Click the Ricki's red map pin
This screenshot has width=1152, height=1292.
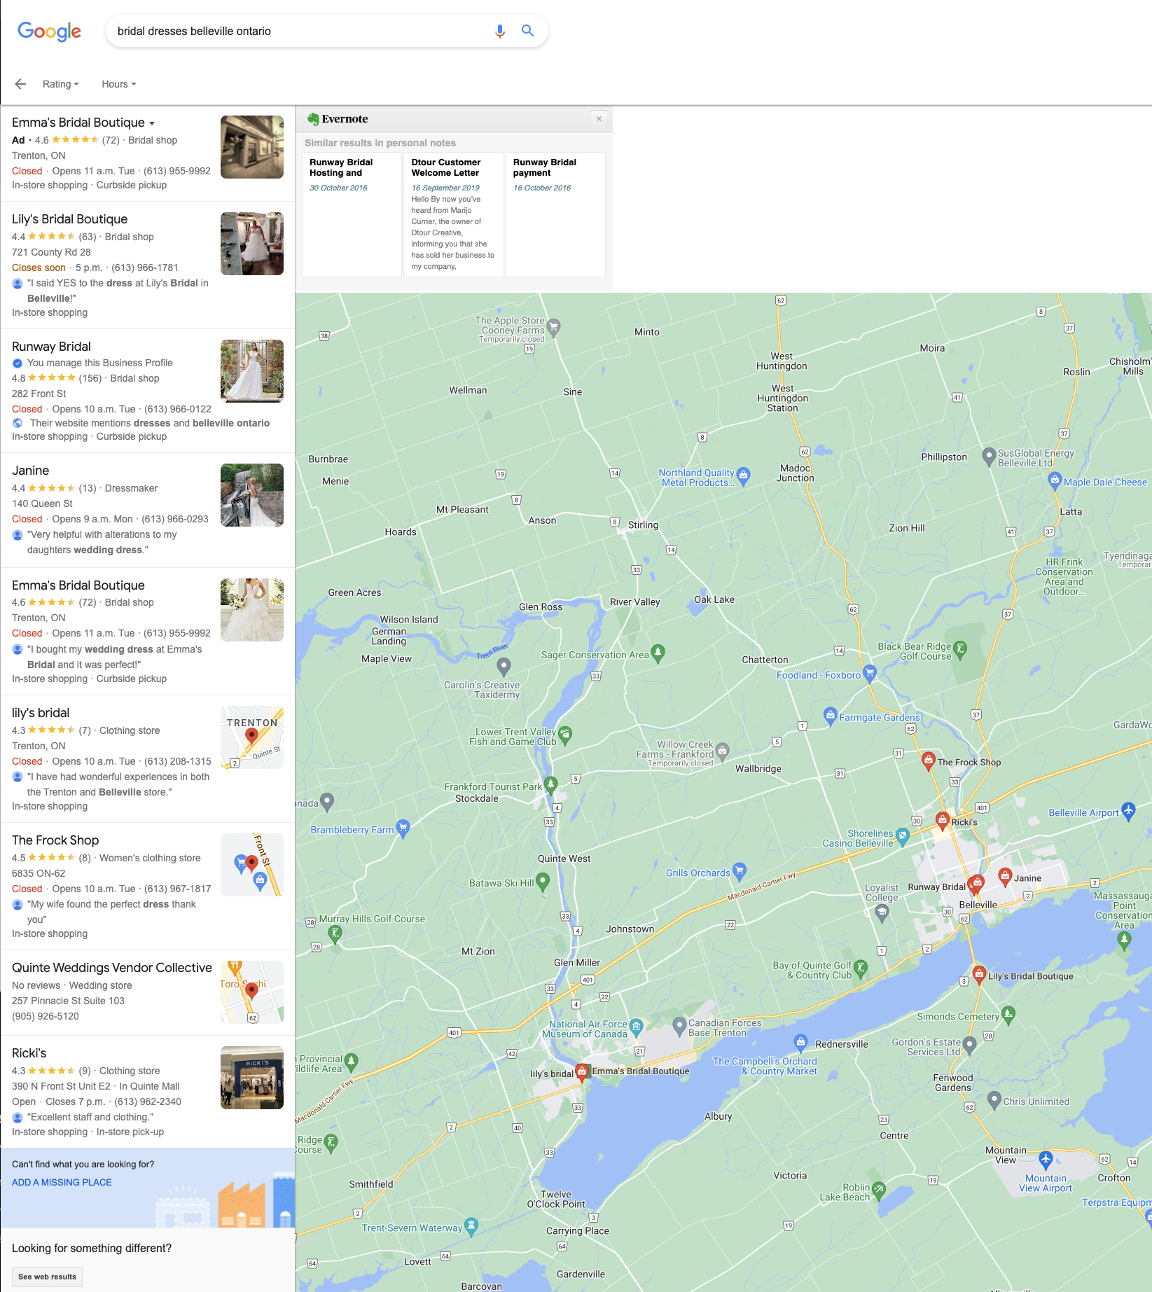[943, 819]
